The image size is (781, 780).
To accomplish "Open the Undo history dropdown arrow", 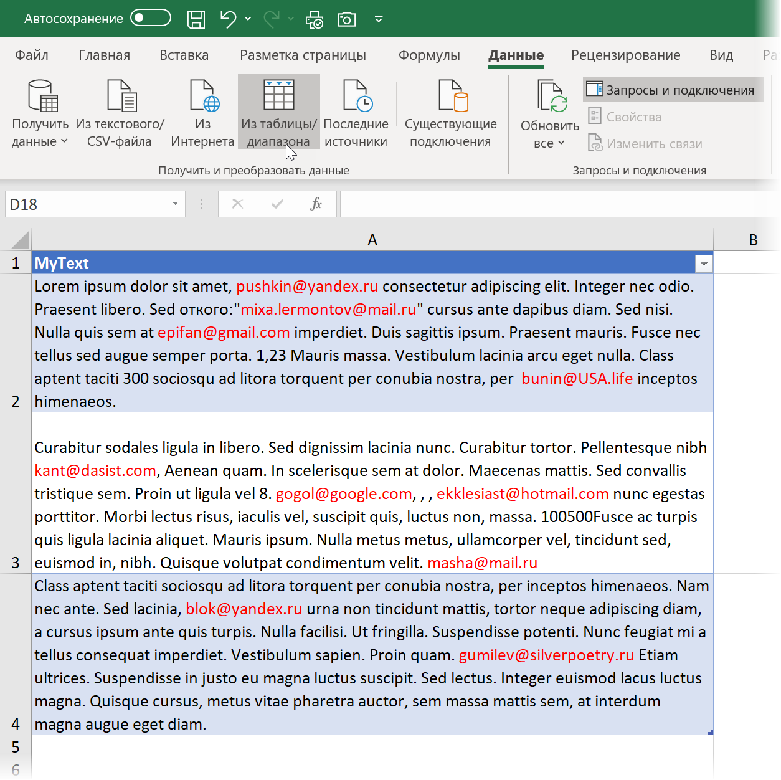I will (248, 19).
